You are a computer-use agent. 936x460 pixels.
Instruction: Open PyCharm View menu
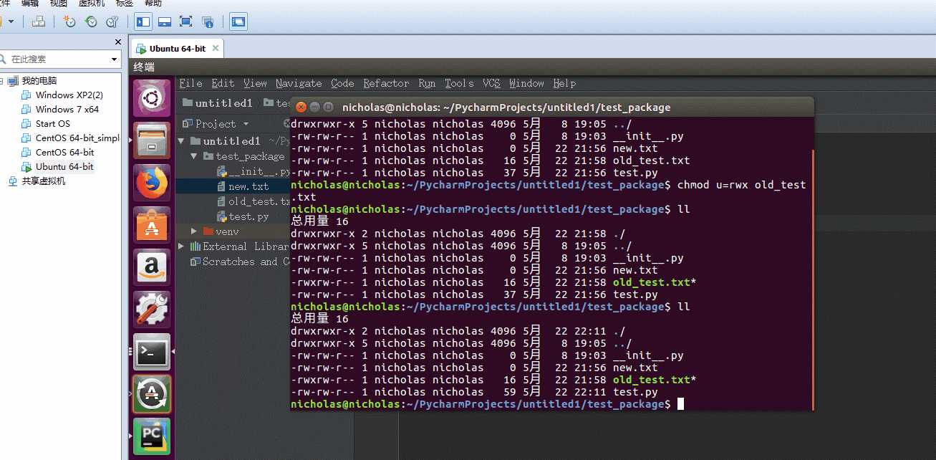coord(255,83)
